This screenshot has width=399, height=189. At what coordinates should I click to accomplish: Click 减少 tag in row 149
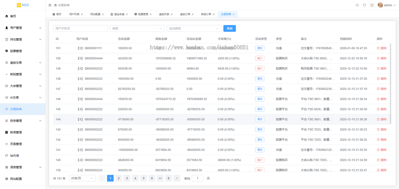[x=260, y=68]
